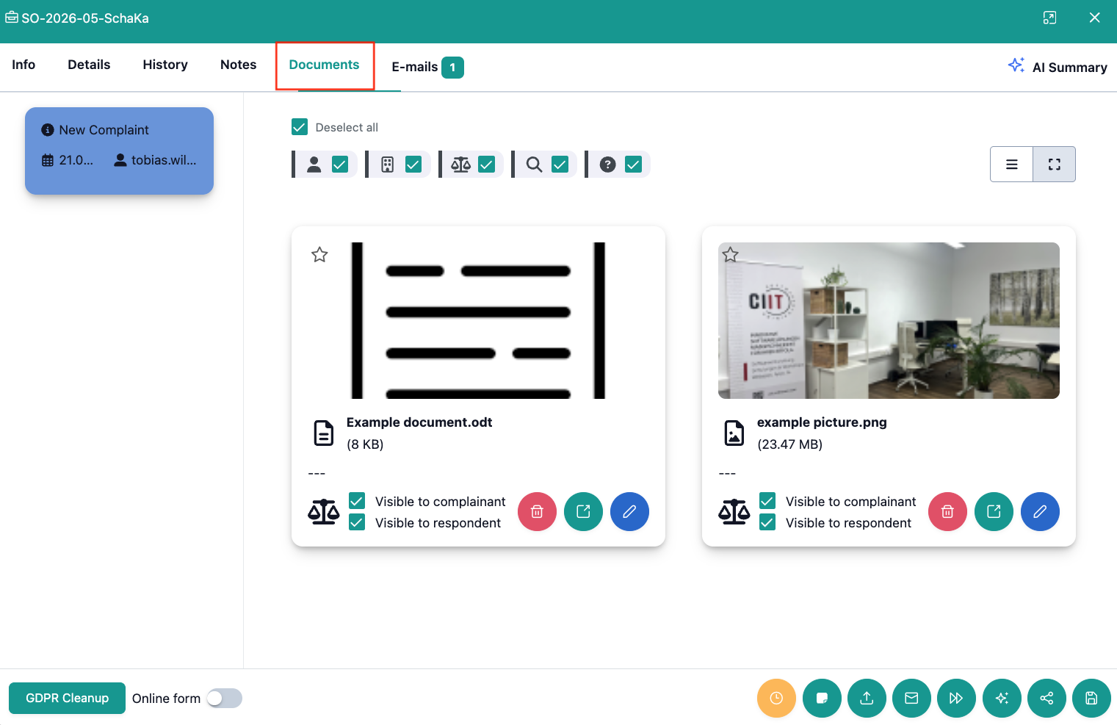Toggle the person filter checkbox
1117x725 pixels.
(x=340, y=165)
